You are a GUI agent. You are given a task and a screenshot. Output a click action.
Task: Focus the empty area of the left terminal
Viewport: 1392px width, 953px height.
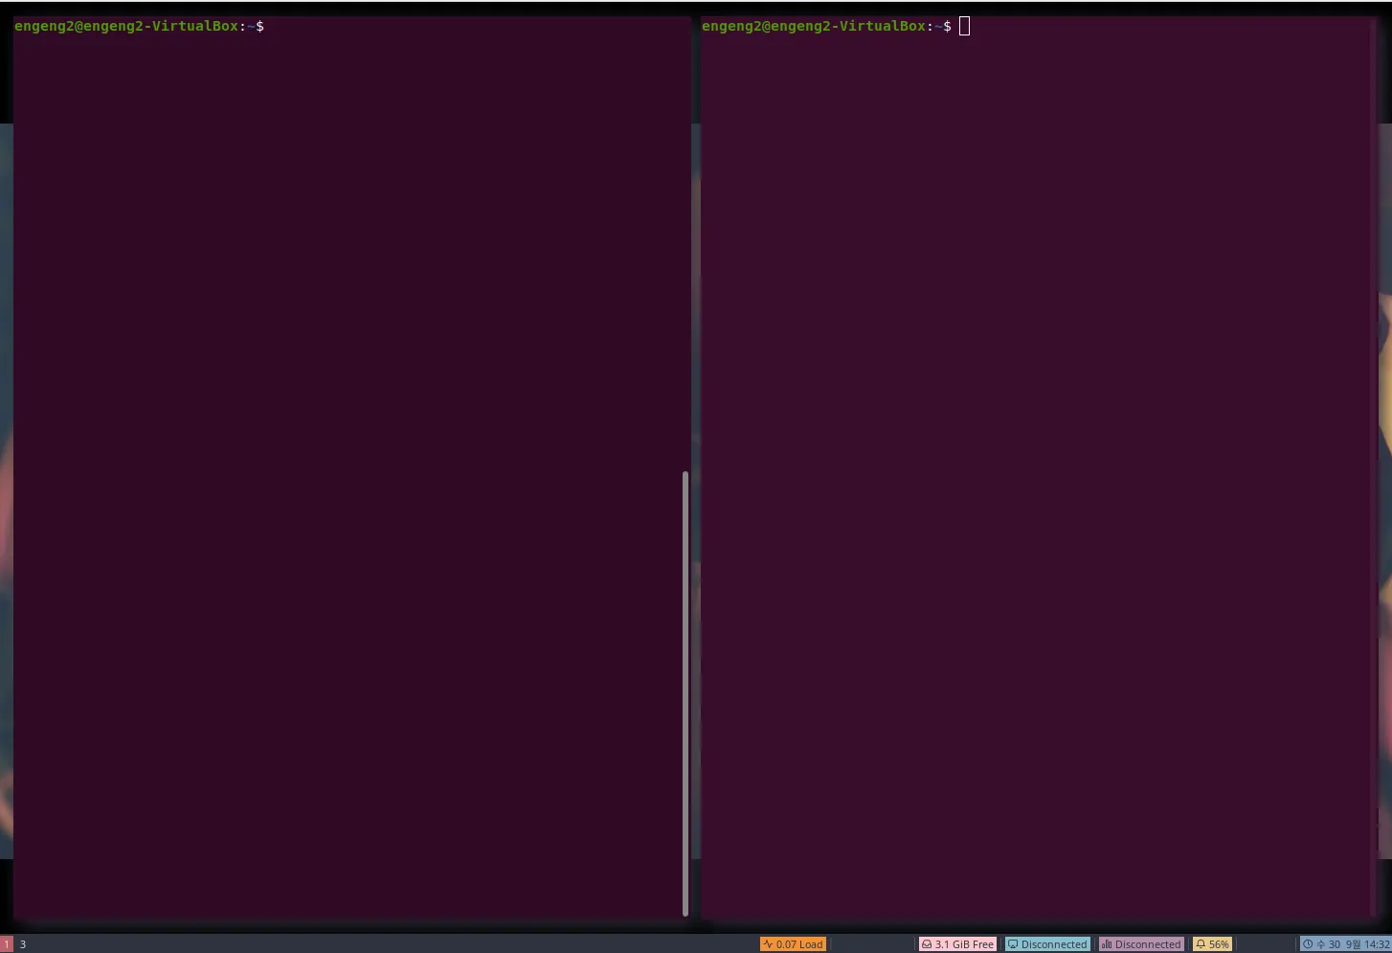pyautogui.click(x=345, y=479)
